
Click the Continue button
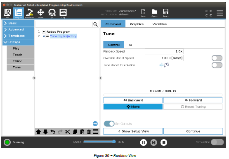(193, 131)
